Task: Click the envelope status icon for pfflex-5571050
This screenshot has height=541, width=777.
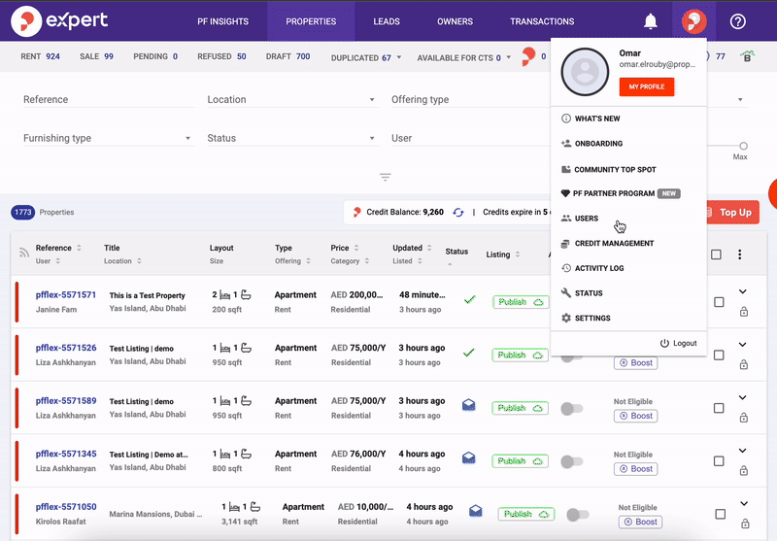Action: pyautogui.click(x=475, y=510)
